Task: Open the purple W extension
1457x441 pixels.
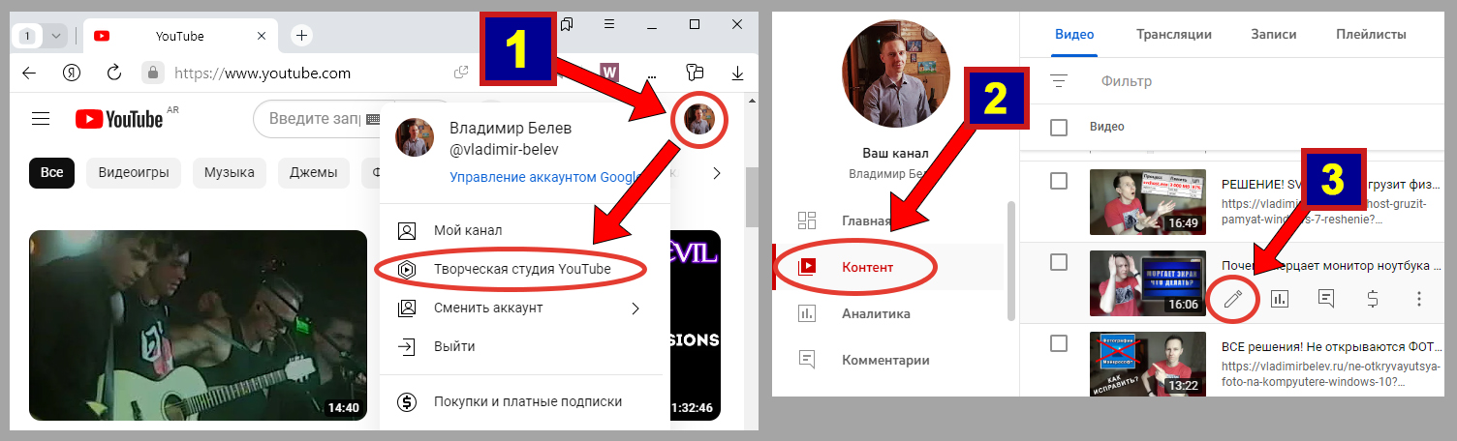Action: coord(609,72)
